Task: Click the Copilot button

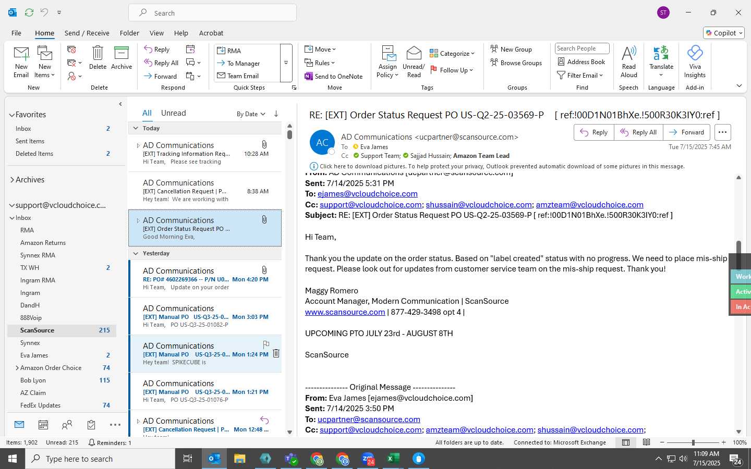Action: (x=724, y=33)
